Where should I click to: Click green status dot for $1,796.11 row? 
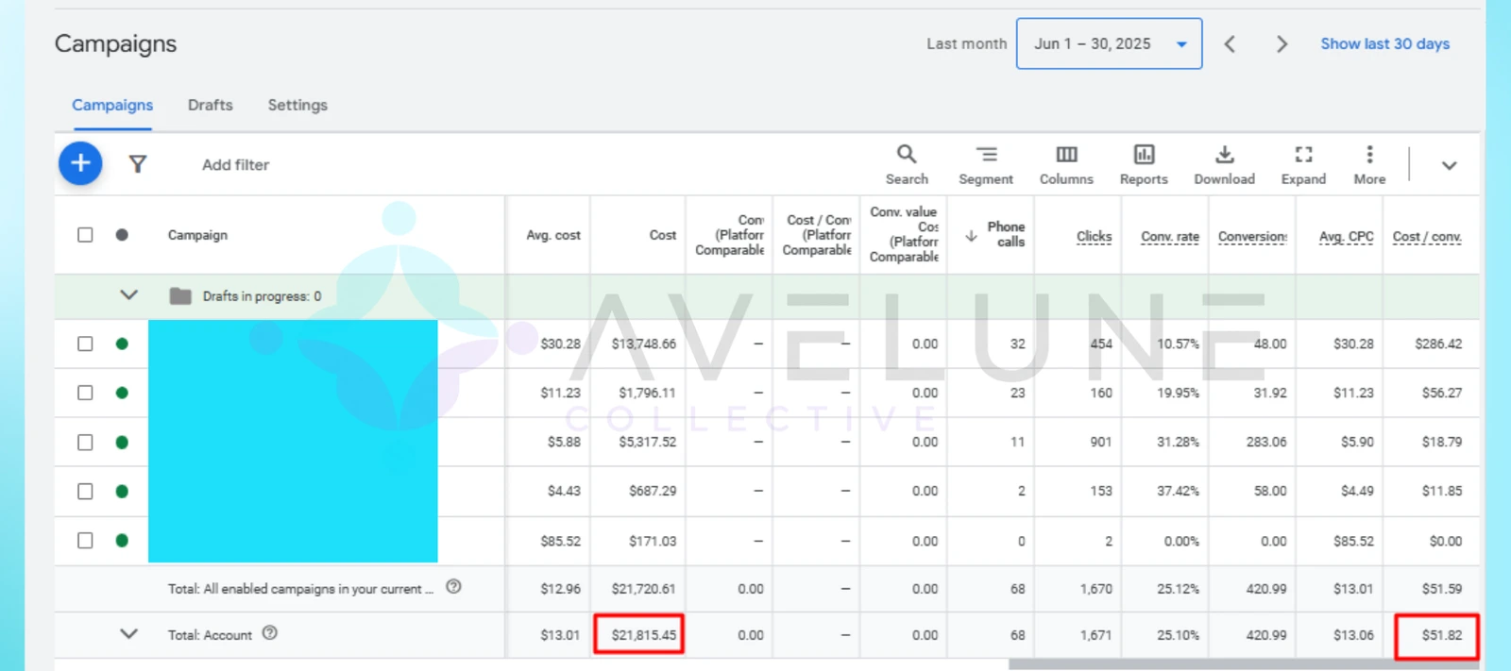122,393
